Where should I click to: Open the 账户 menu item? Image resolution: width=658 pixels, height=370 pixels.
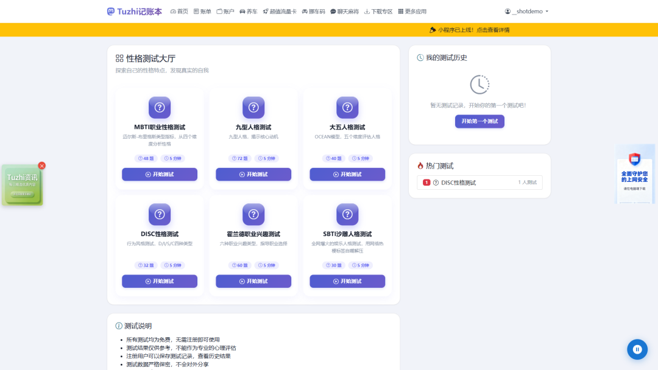tap(225, 12)
